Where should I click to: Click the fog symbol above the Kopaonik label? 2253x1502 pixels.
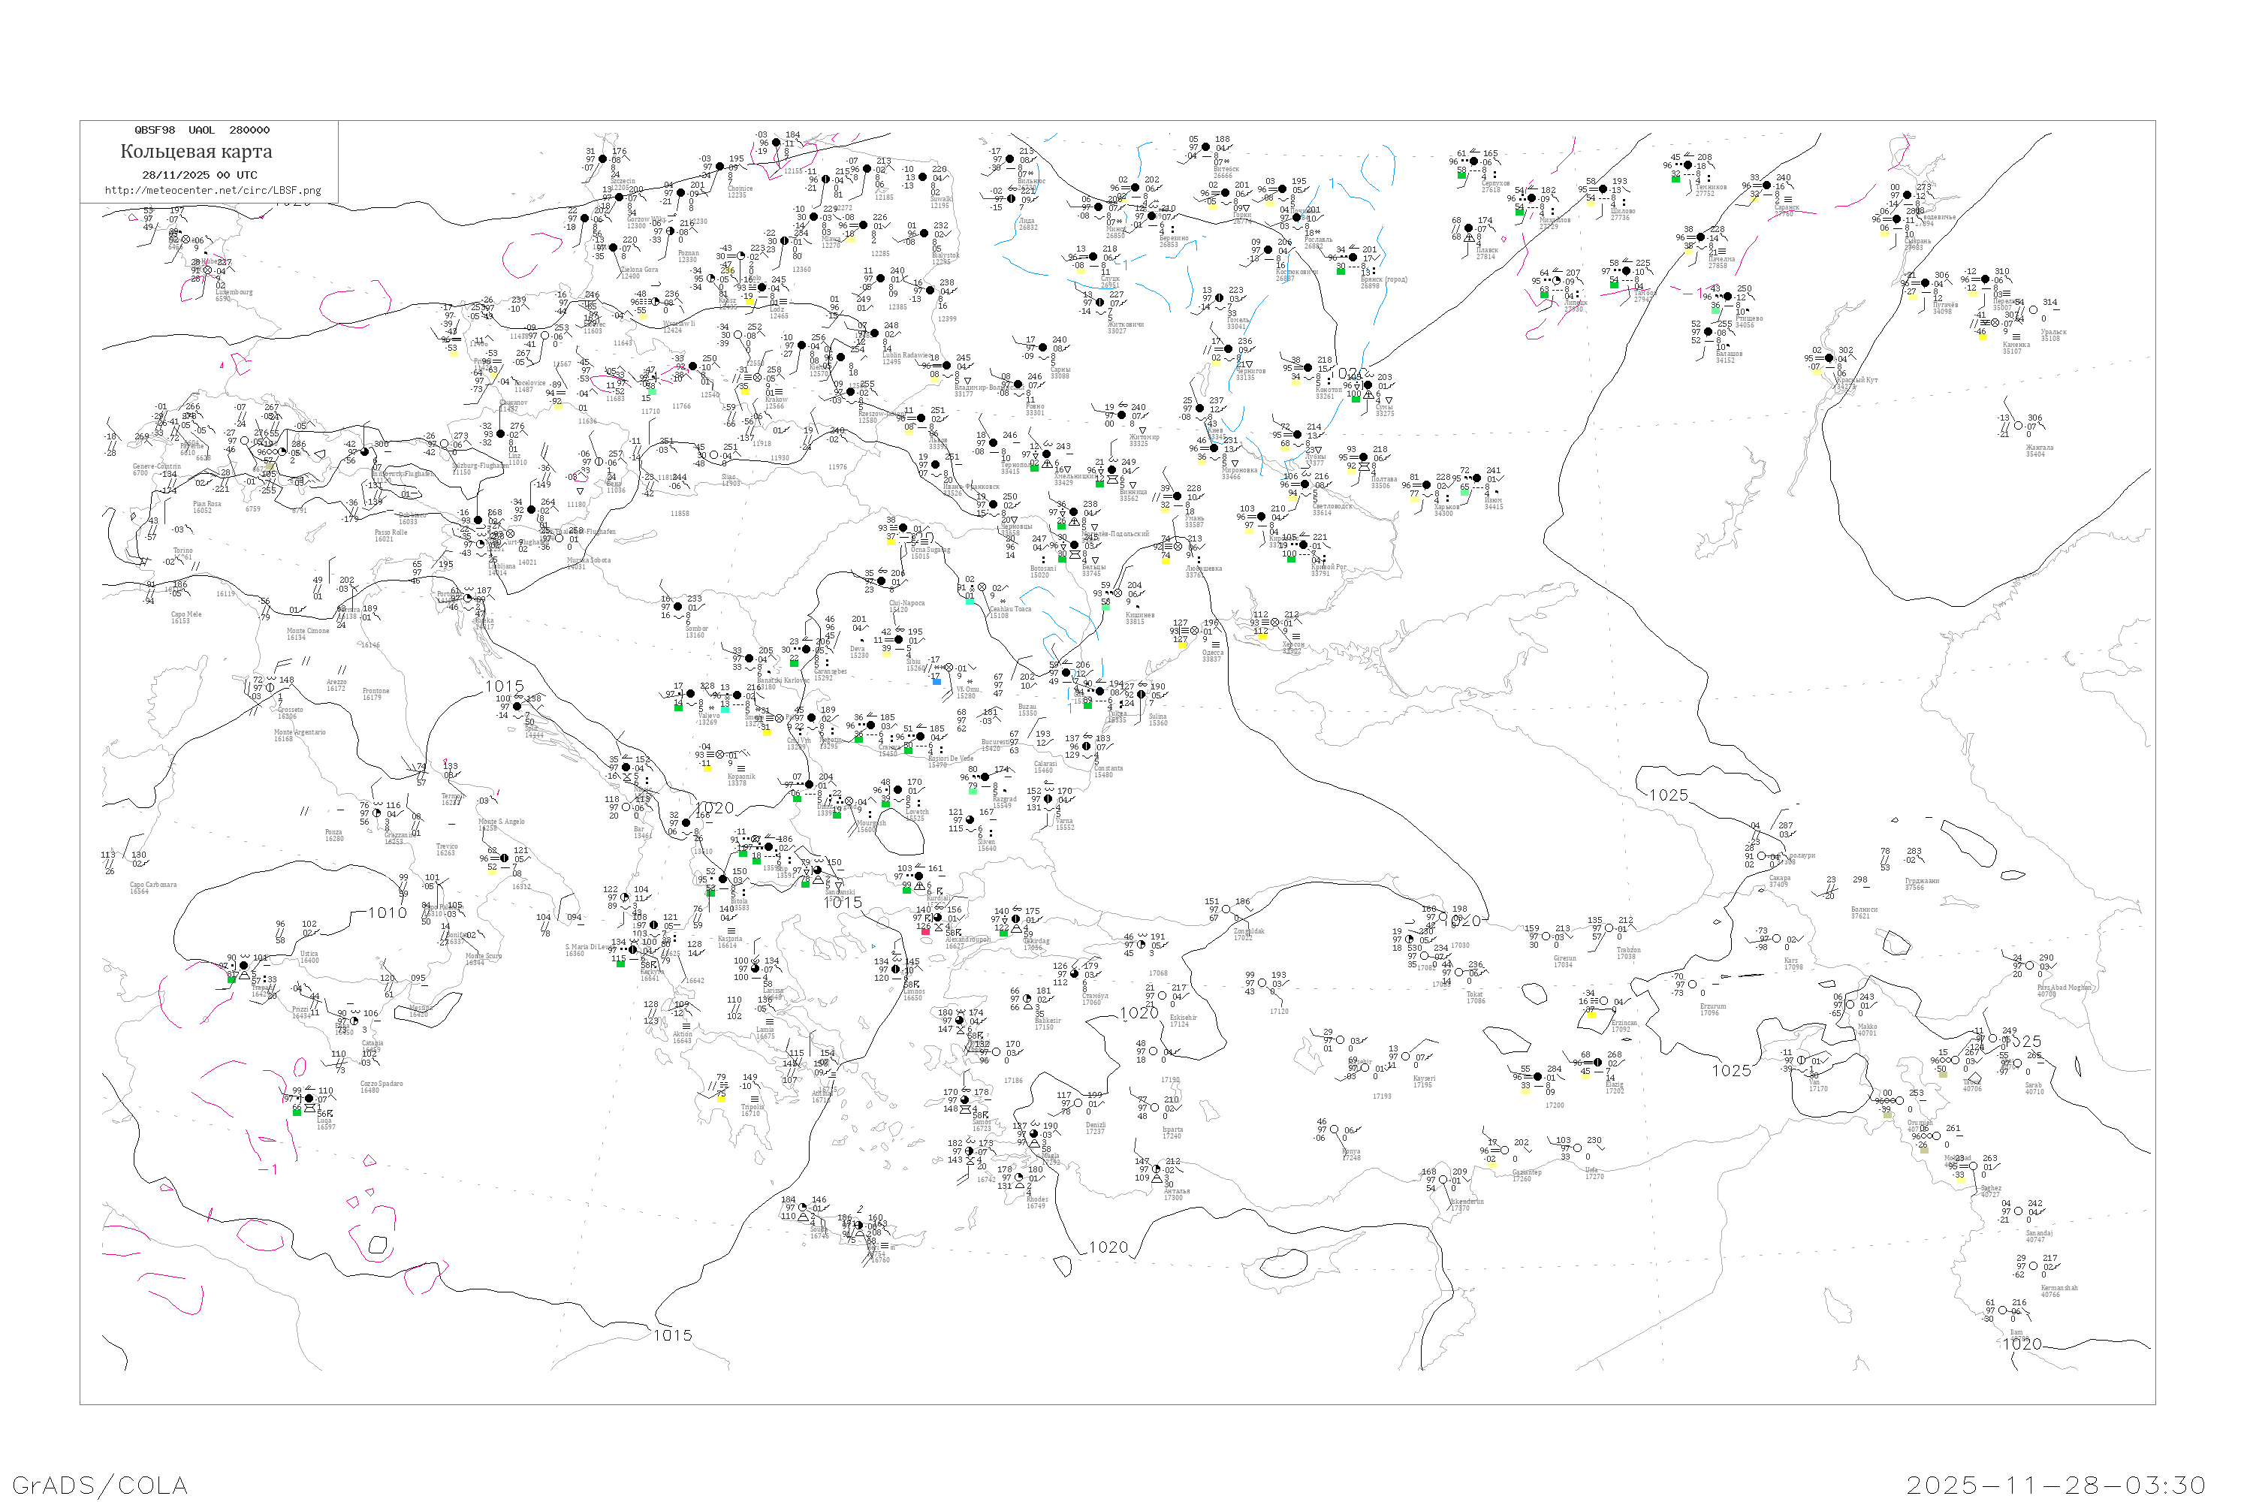click(740, 768)
